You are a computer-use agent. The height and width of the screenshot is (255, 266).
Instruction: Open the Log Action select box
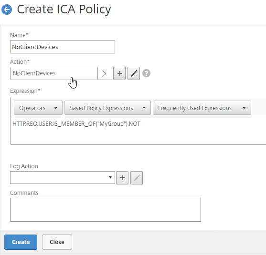(x=63, y=177)
